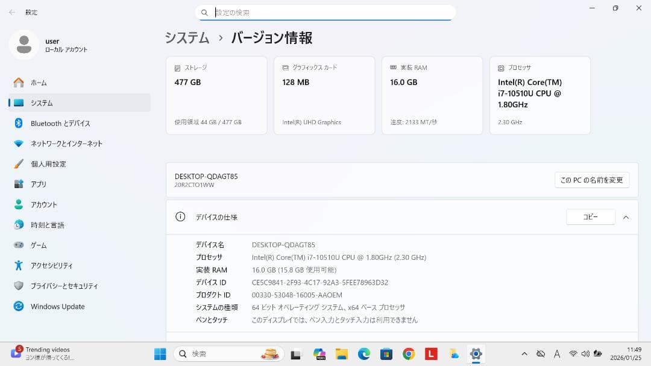
Task: Click the Wi-Fi icon in system tray
Action: pyautogui.click(x=571, y=353)
